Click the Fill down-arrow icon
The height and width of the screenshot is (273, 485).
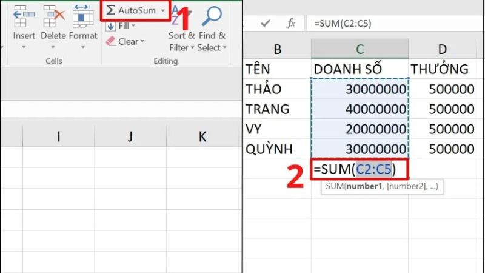pyautogui.click(x=110, y=27)
